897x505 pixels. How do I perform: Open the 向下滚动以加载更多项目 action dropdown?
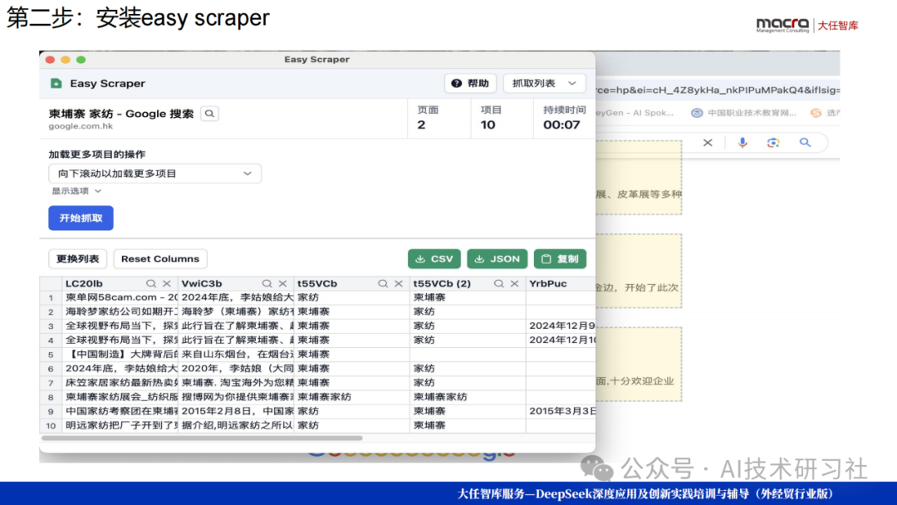(x=154, y=174)
